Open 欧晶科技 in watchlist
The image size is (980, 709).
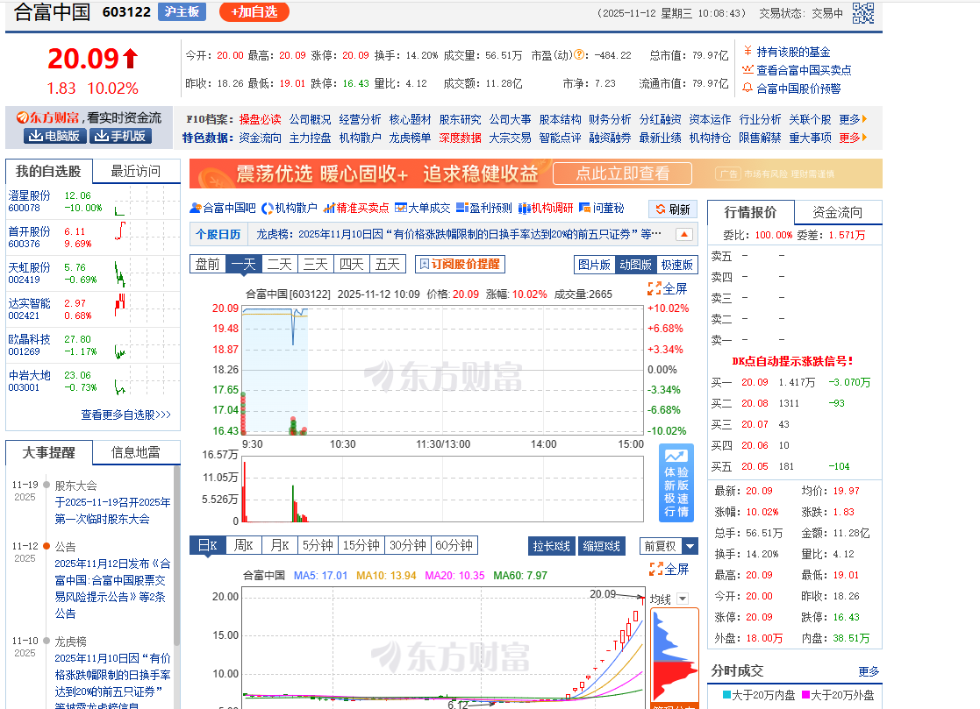[29, 339]
